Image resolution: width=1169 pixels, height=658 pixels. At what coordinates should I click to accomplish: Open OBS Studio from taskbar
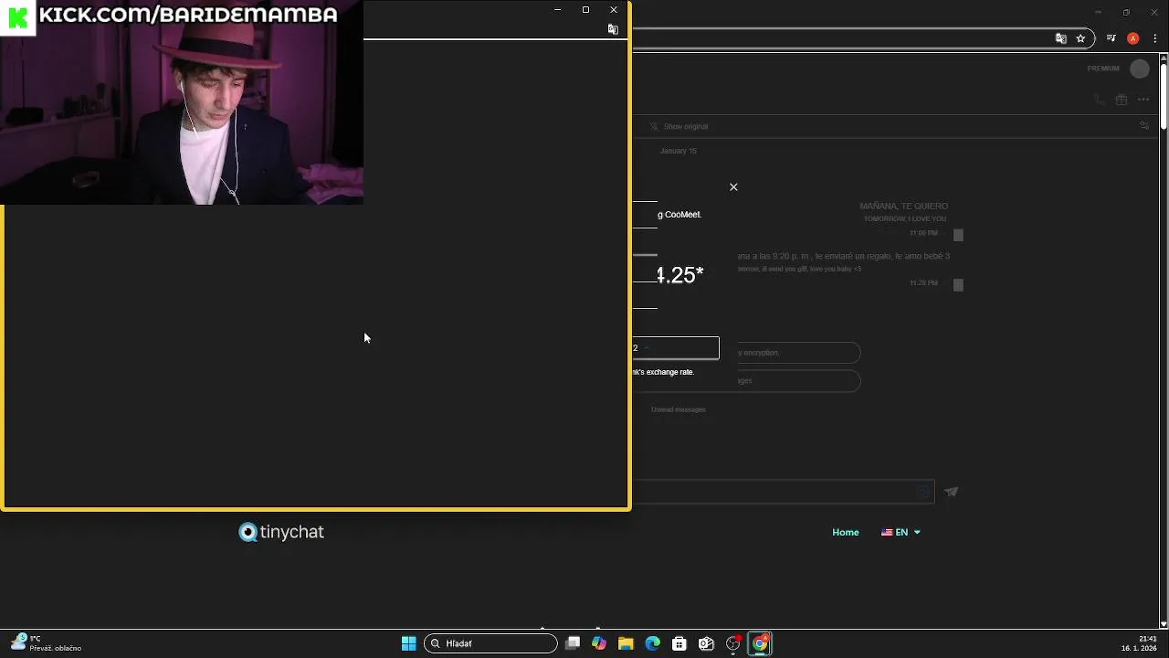click(732, 643)
